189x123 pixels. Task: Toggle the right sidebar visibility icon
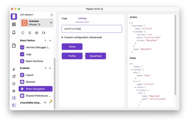(x=14, y=98)
